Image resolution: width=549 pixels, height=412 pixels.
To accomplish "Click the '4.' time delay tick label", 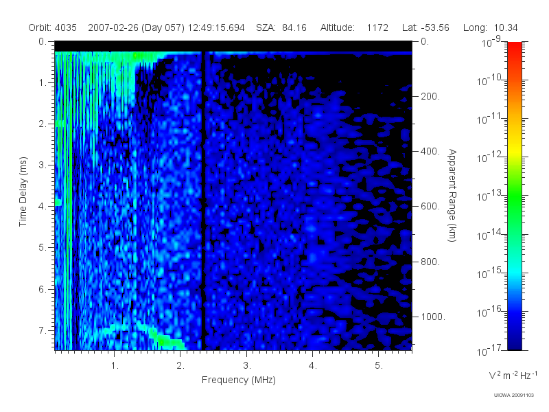I will coord(43,207).
